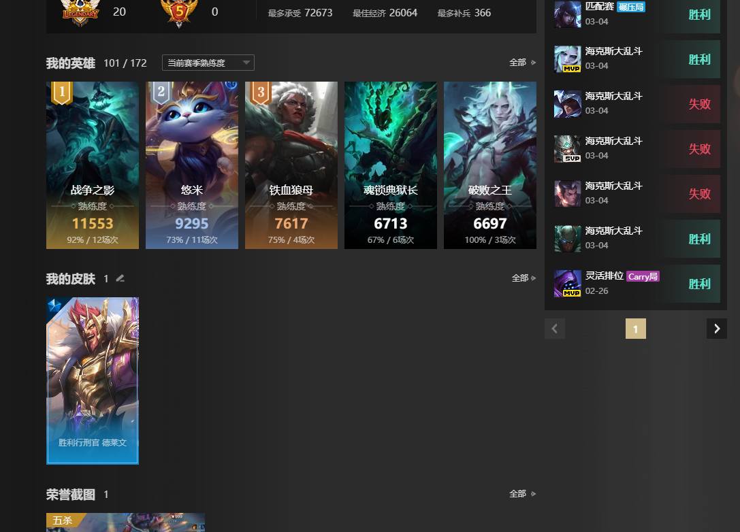Viewport: 740px width, 532px height.
Task: Click the 11553 mastery score
Action: (93, 224)
